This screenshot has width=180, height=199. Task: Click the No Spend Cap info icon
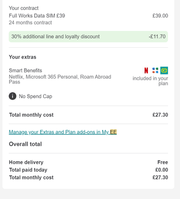12,96
